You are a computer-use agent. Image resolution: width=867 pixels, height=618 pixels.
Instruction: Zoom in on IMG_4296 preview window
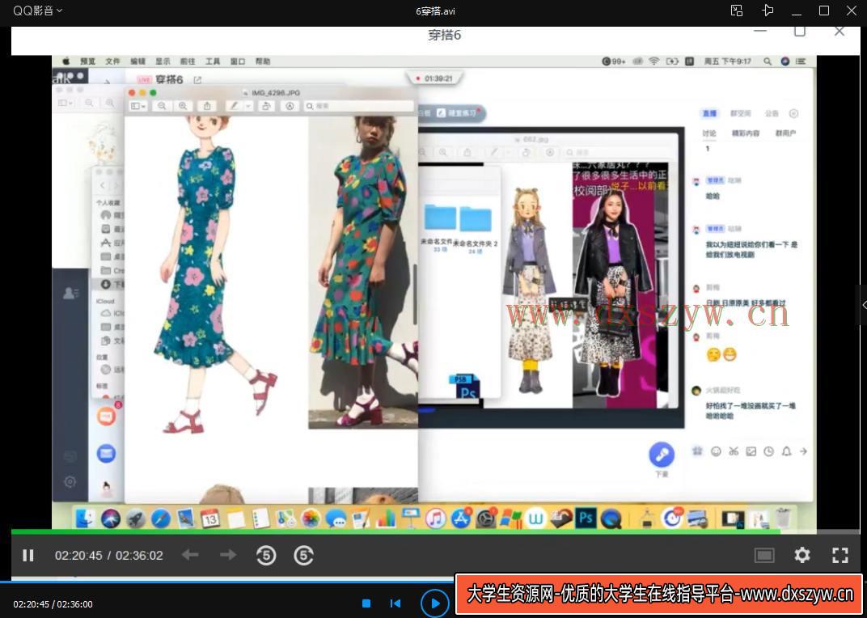tap(183, 106)
